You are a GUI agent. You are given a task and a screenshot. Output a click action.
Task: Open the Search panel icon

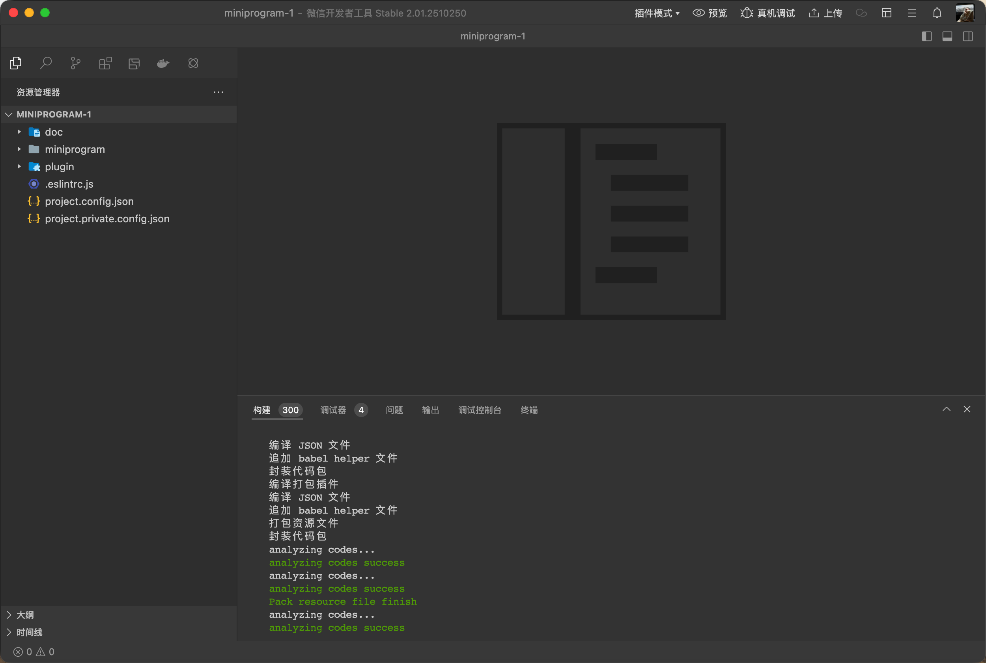[46, 63]
